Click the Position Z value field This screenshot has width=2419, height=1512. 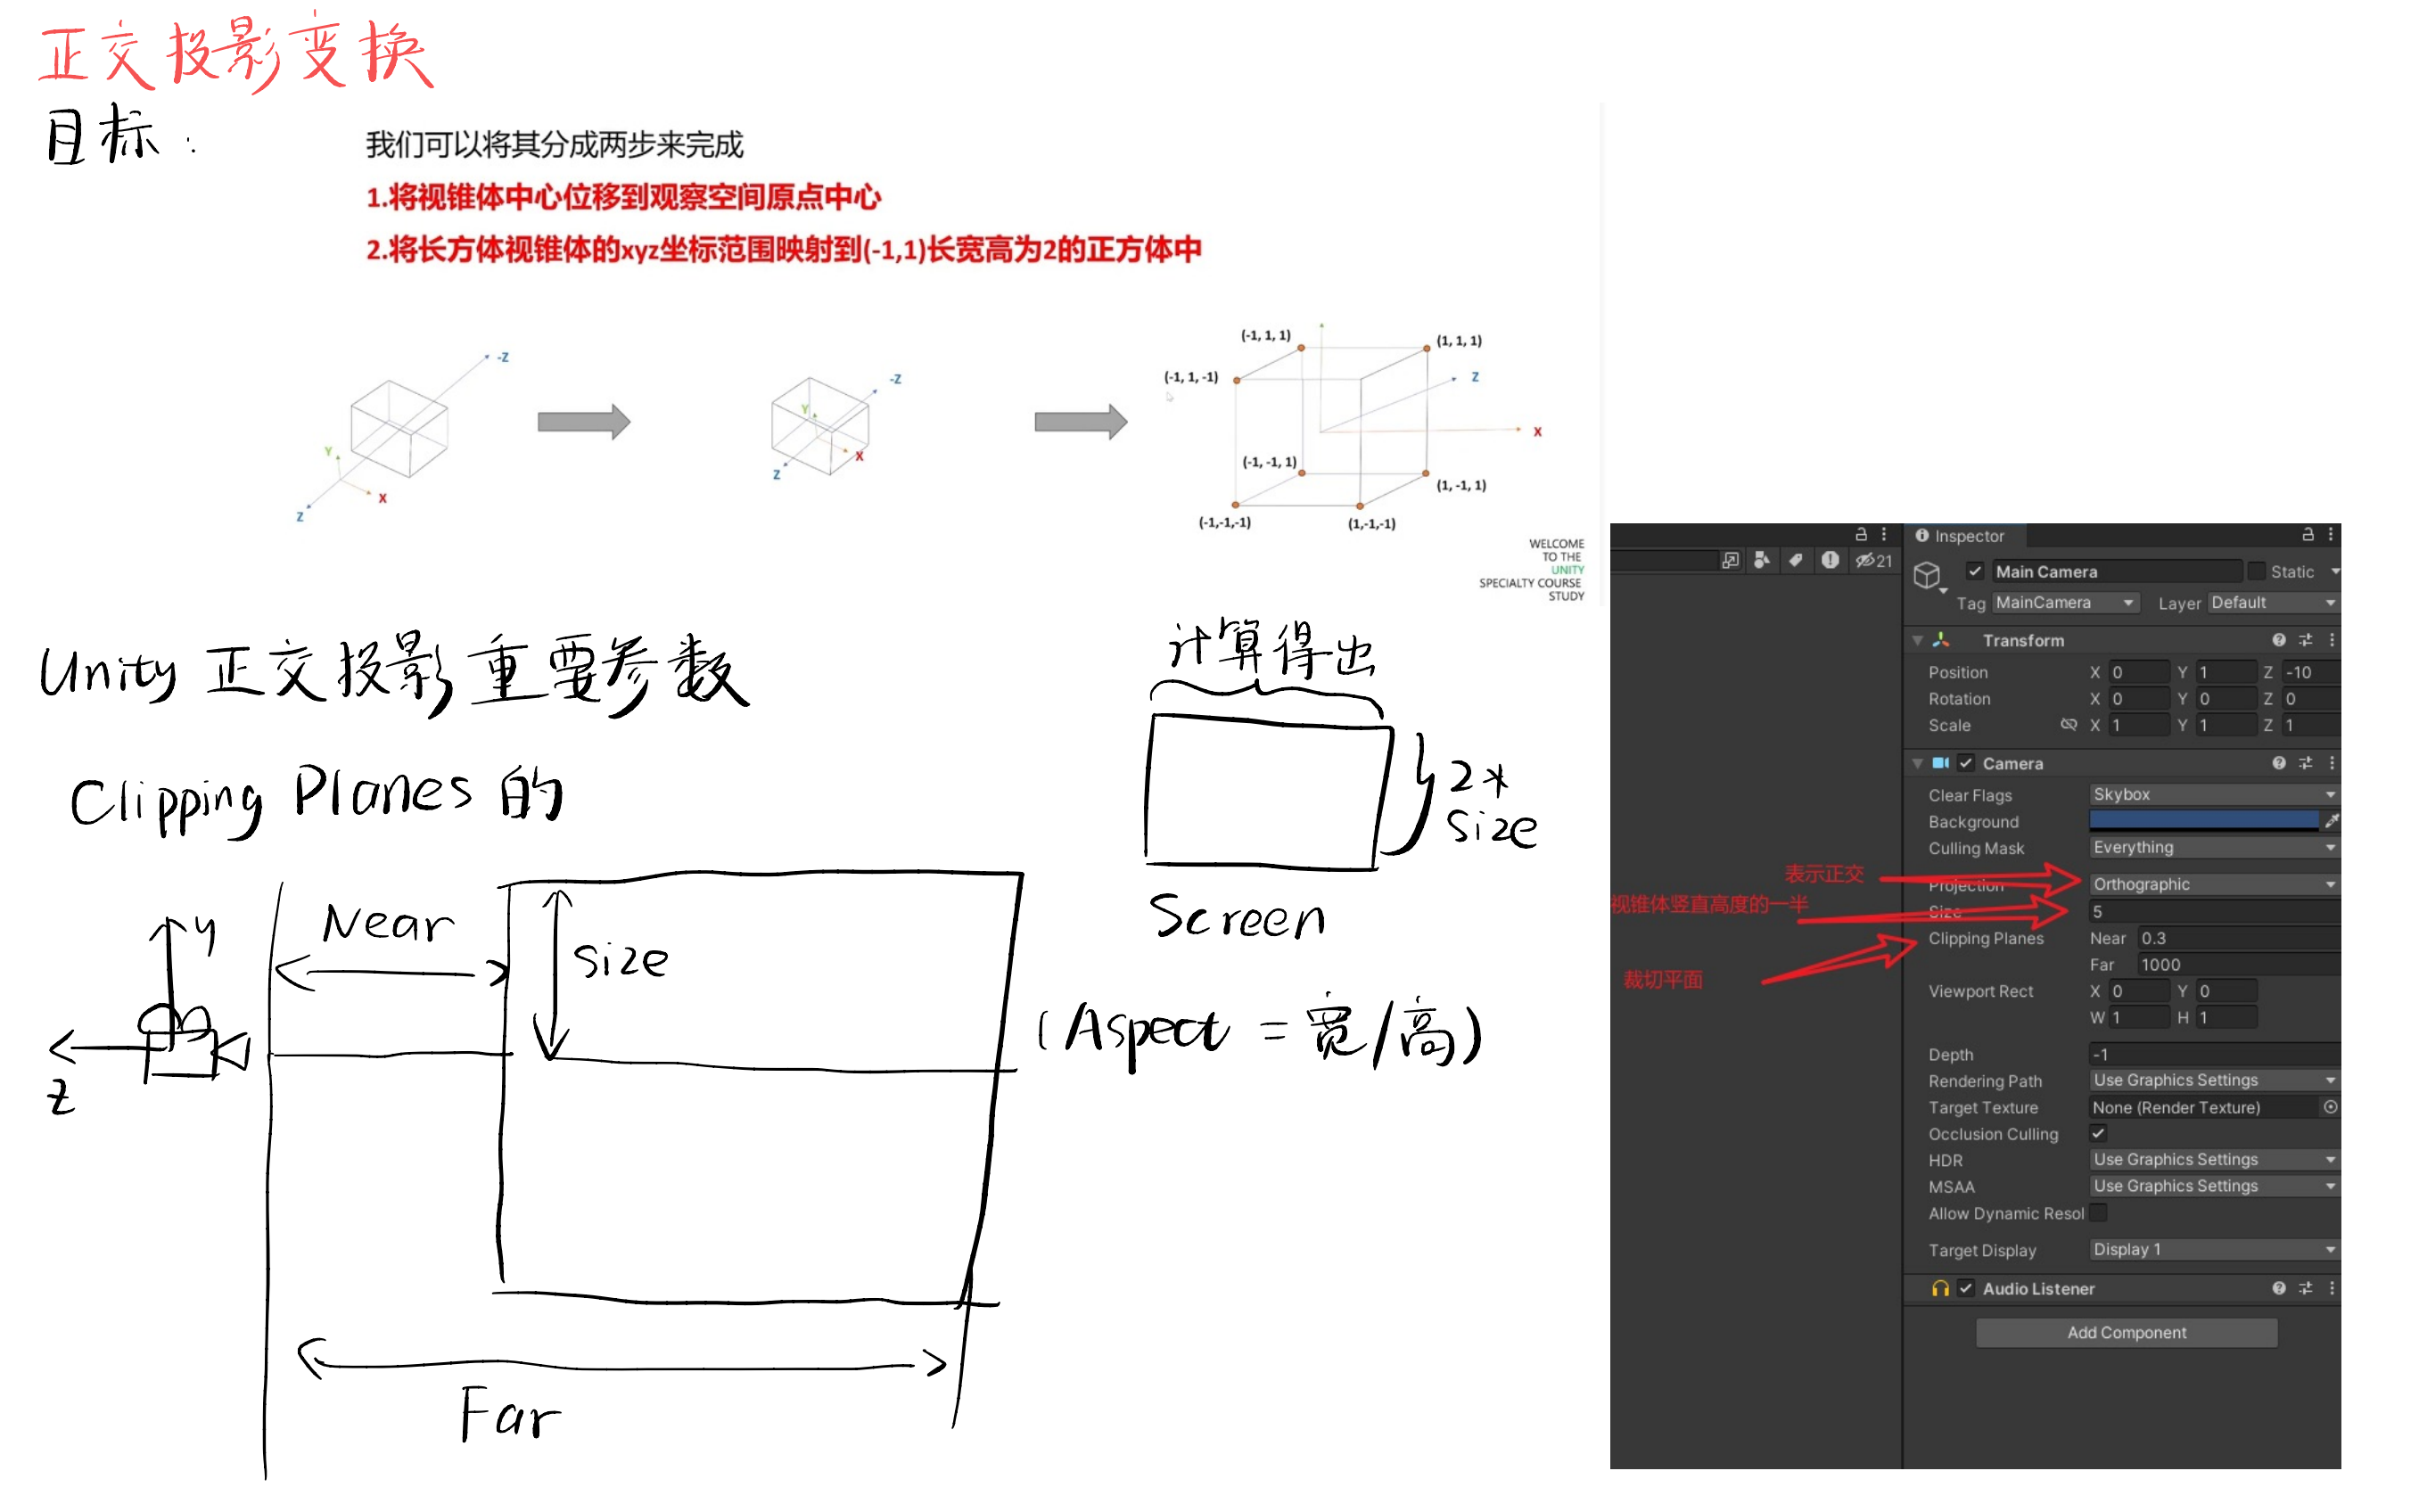point(2311,672)
